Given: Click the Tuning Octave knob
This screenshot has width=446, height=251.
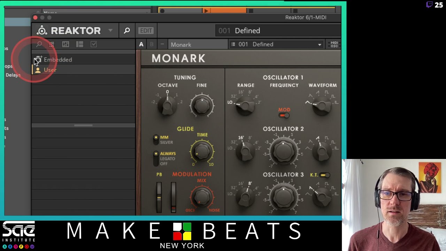Looking at the screenshot, I should pos(167,105).
